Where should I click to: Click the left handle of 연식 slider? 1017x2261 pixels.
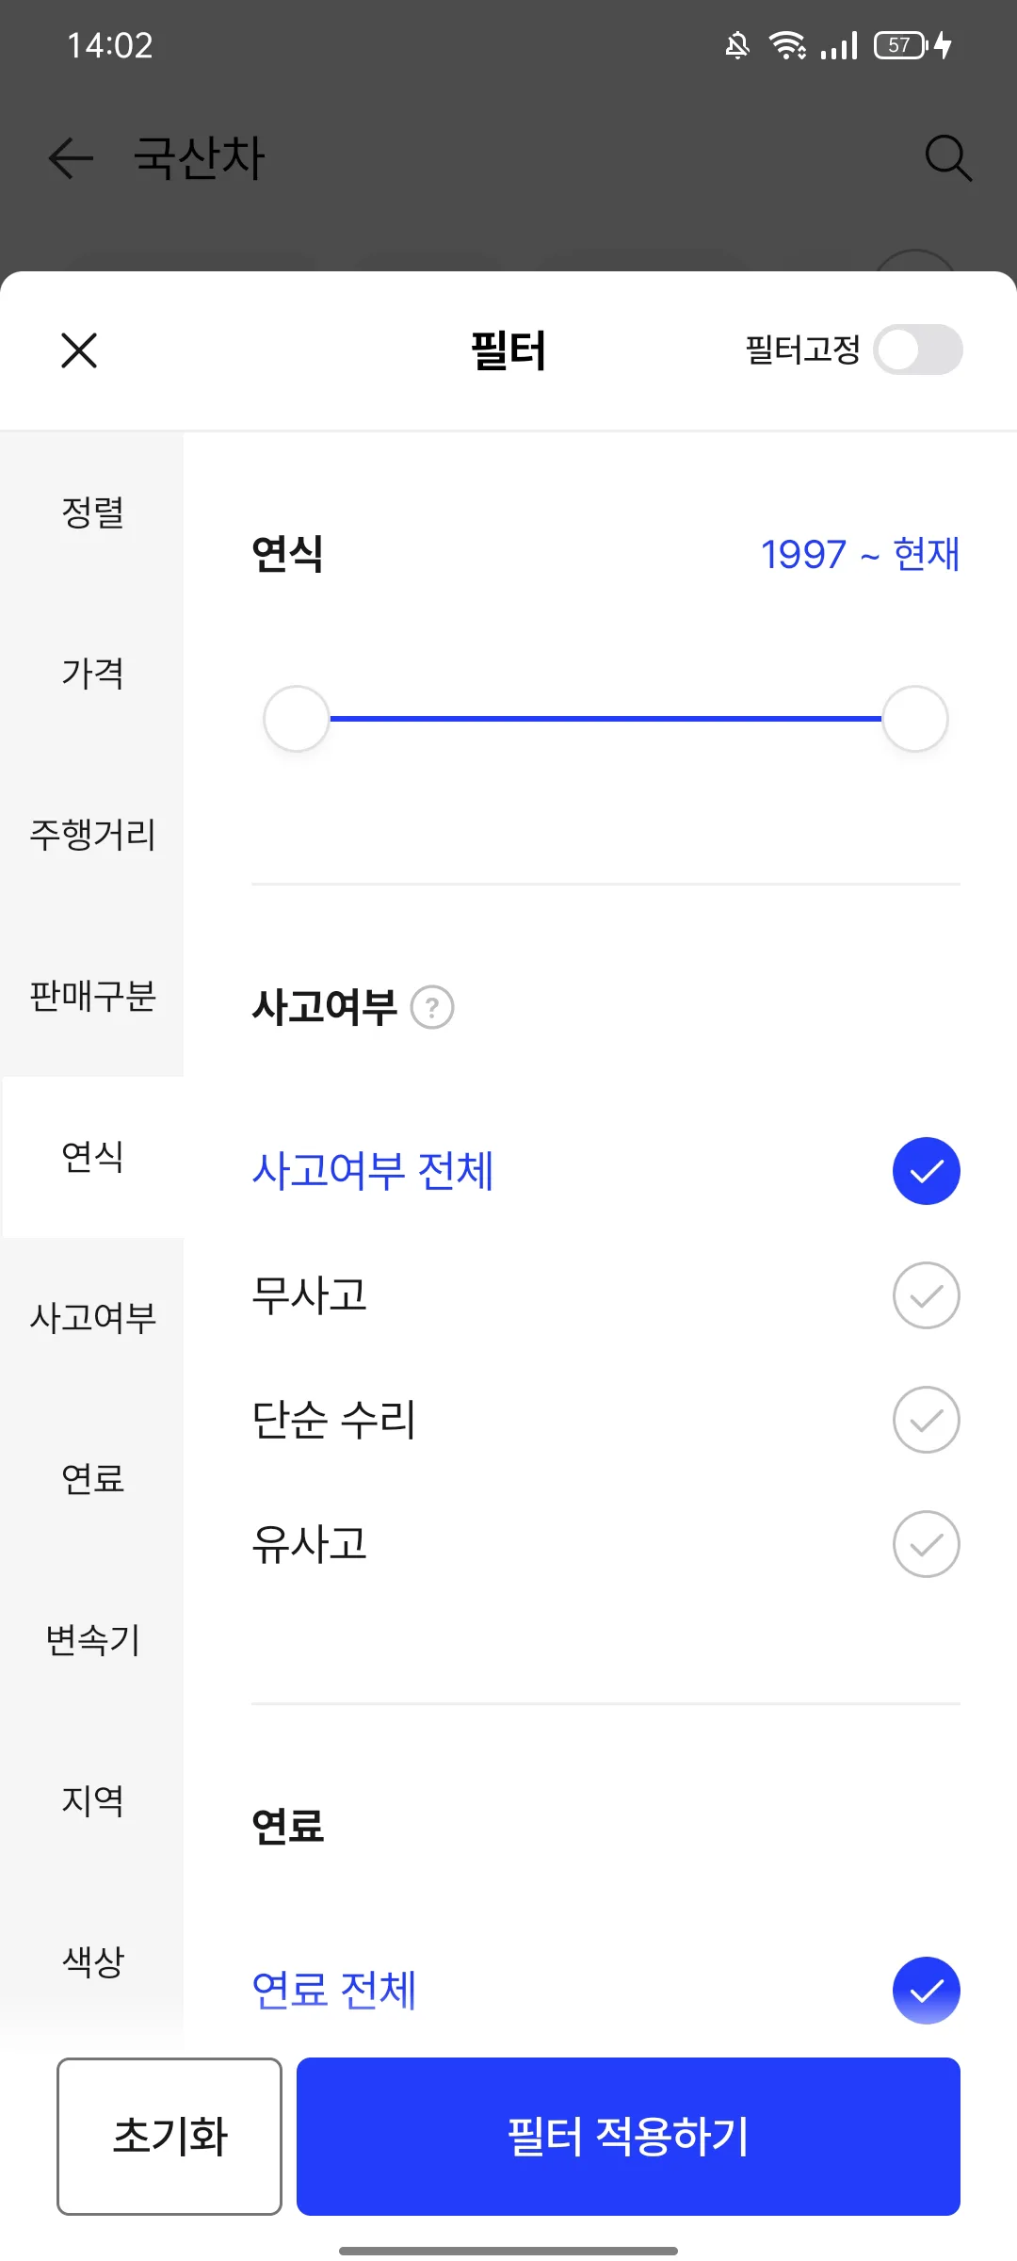297,719
